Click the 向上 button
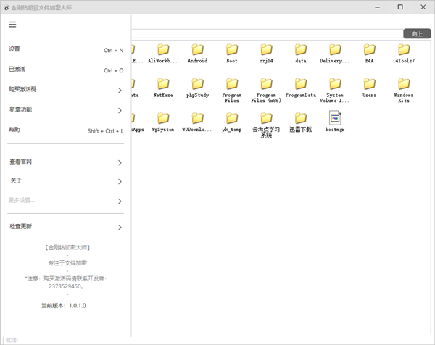Screen dimensions: 435x345 click(417, 33)
